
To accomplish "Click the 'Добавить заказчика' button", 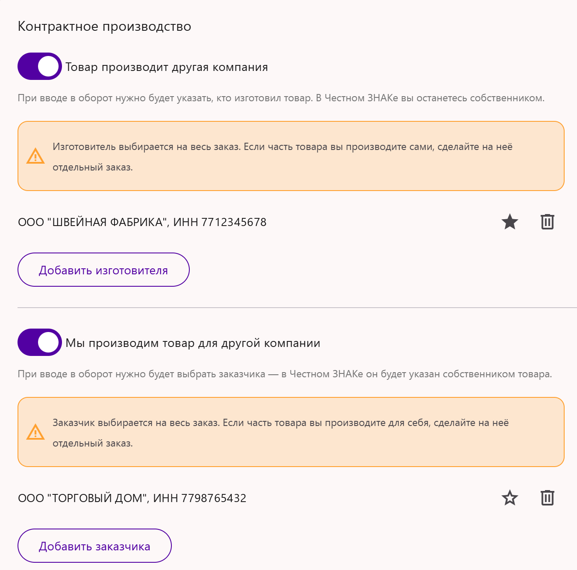I will point(94,546).
